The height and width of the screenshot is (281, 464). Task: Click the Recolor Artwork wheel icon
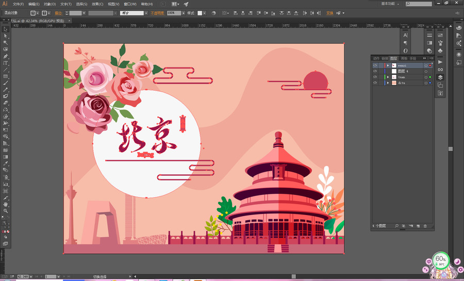point(213,13)
